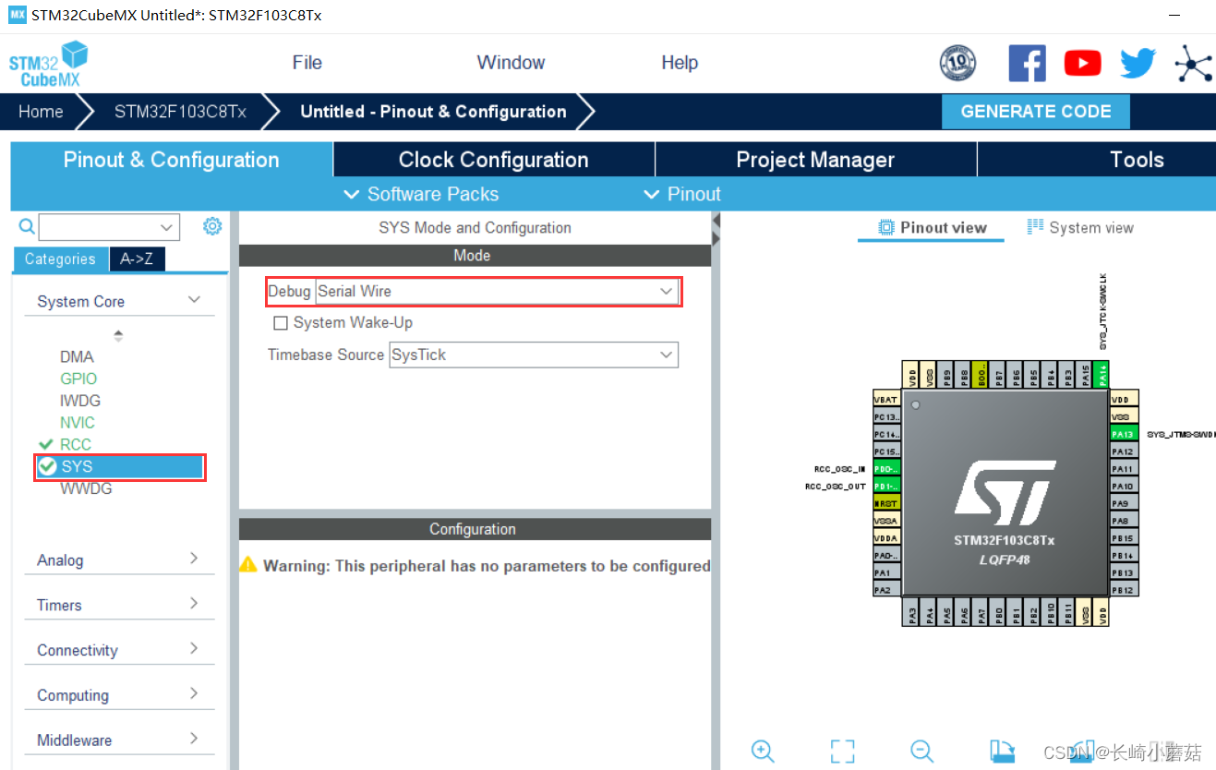Zoom out of the pinout view
The image size is (1216, 770).
[921, 751]
